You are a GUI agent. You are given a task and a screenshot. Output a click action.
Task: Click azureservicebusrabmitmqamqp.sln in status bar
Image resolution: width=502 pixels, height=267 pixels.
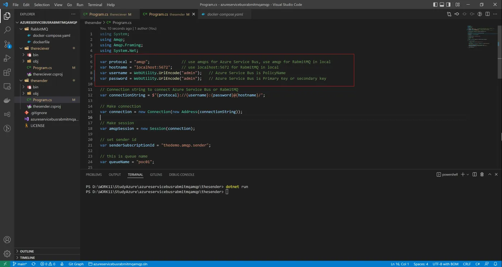point(118,264)
